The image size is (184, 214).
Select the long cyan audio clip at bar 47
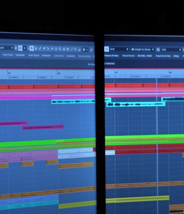pyautogui.click(x=135, y=104)
